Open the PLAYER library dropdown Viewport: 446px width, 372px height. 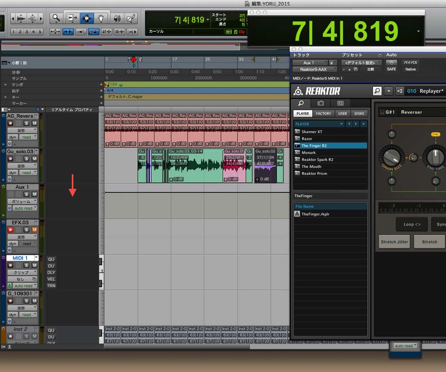point(319,124)
